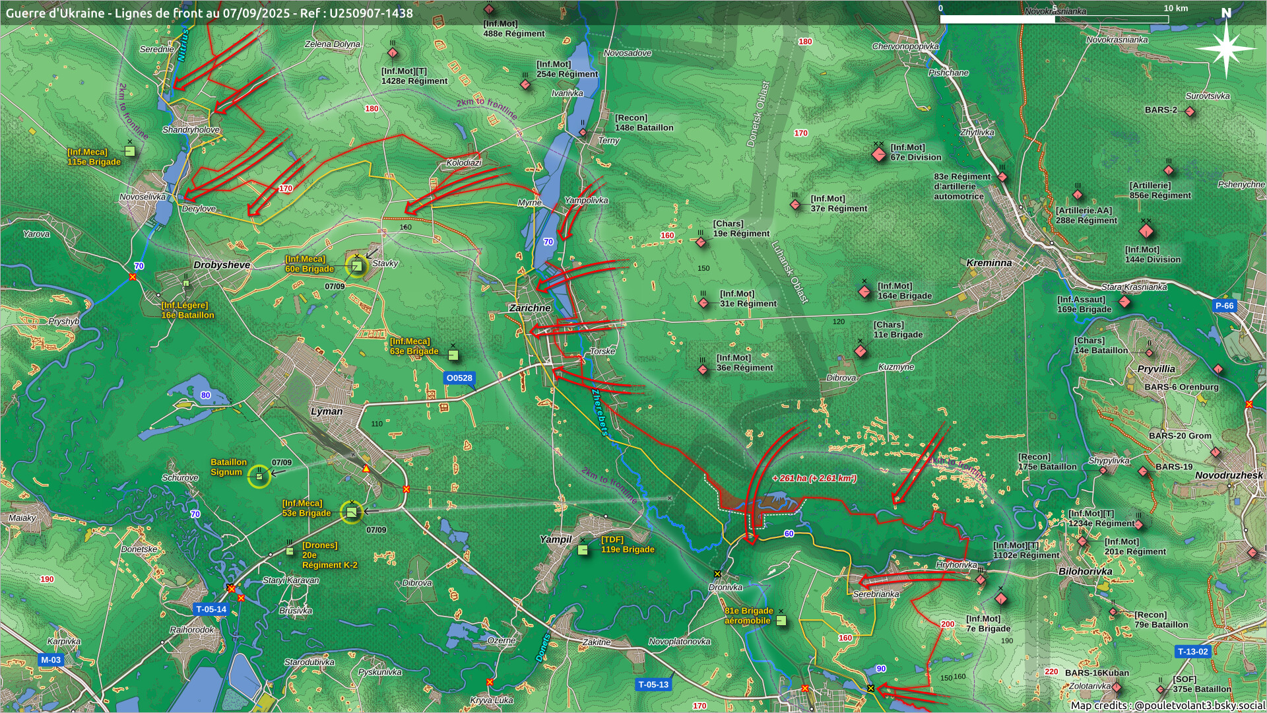Click the 144e Division red diamond marker

point(1146,231)
